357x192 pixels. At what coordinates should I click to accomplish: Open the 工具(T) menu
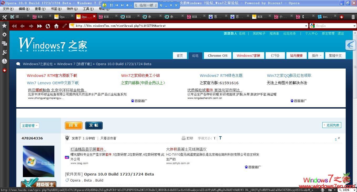88,9
